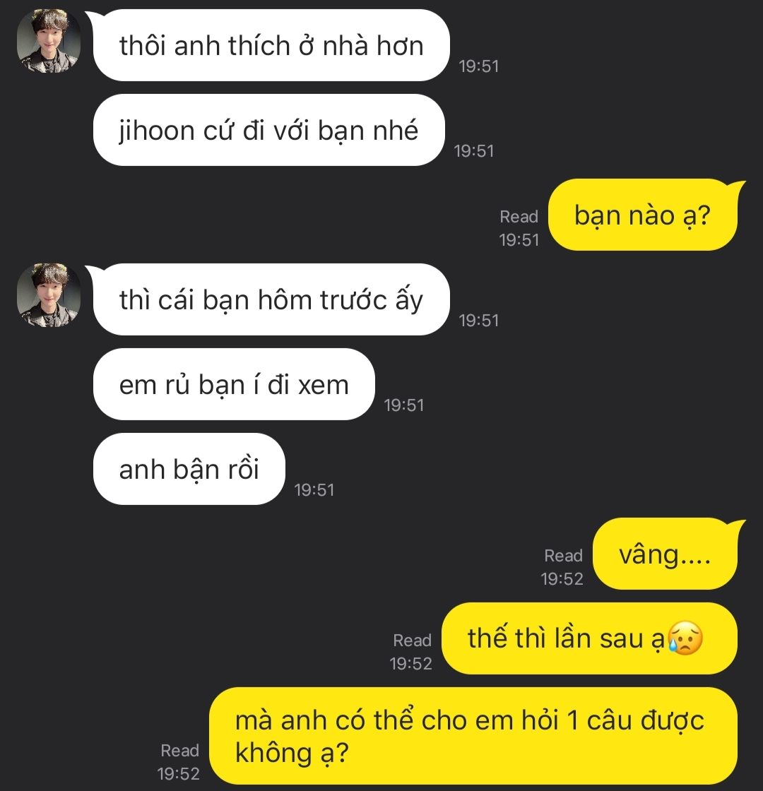Tap the second sender profile avatar
This screenshot has width=763, height=791.
tap(49, 296)
